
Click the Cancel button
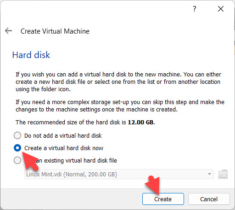point(209,199)
